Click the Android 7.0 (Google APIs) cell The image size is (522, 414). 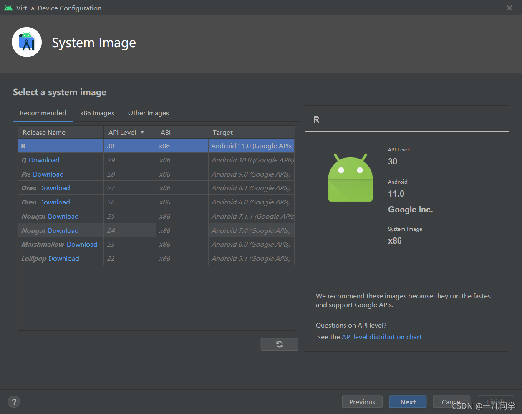[x=251, y=231]
